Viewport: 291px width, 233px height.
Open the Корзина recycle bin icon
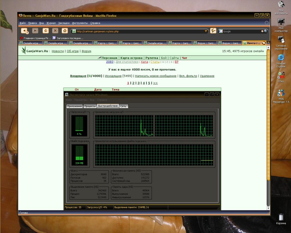281,219
